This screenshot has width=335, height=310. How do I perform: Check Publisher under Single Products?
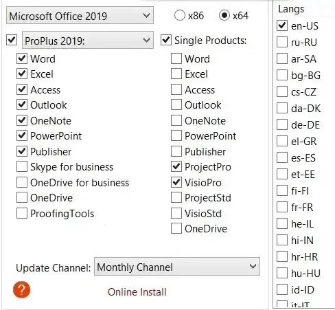pos(176,151)
